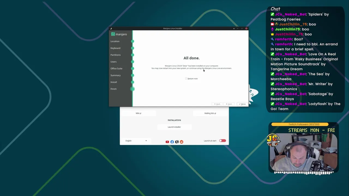
Task: Click chat message 'Mr. Writer' by Stereophonics
Action: click(x=302, y=87)
